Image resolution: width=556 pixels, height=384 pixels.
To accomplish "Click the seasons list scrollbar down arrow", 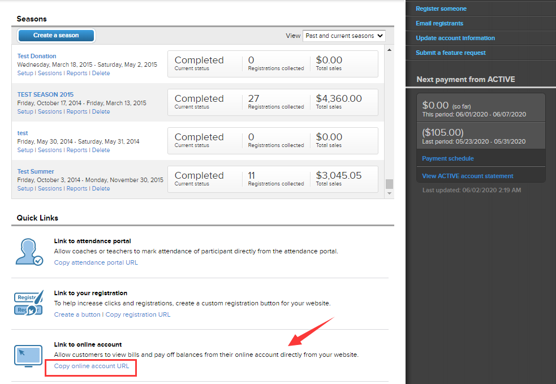I will [x=389, y=193].
